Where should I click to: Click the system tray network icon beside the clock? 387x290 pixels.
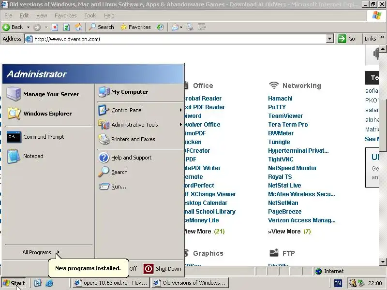click(361, 283)
